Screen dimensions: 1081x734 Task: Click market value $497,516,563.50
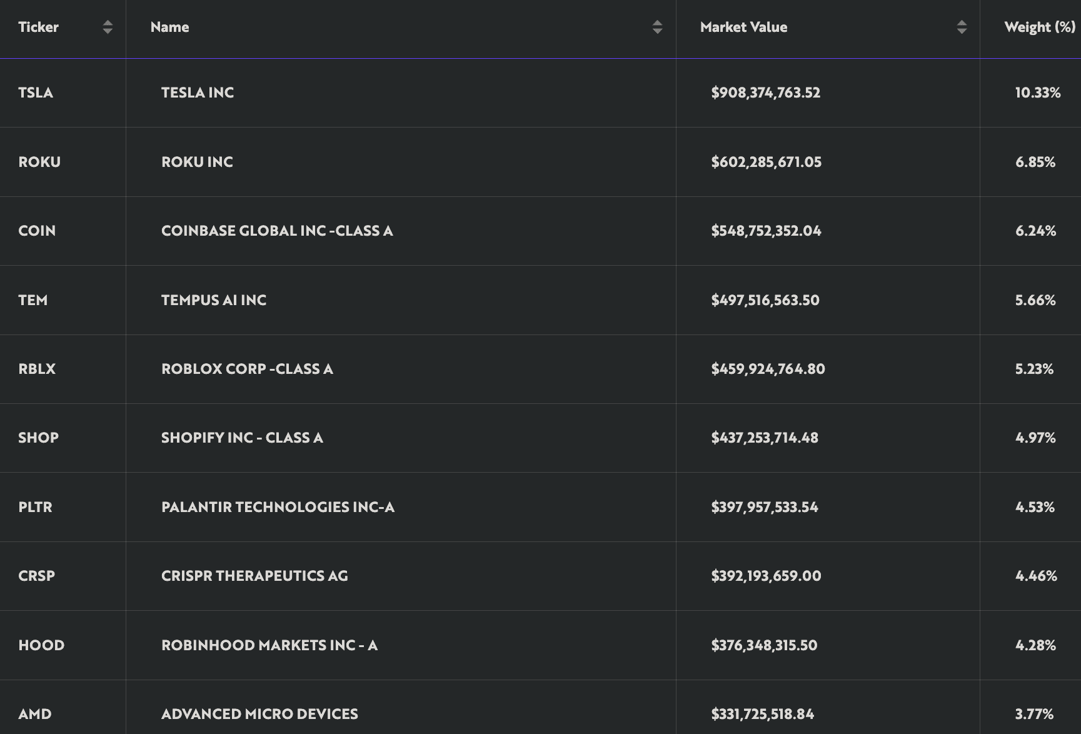[765, 300]
